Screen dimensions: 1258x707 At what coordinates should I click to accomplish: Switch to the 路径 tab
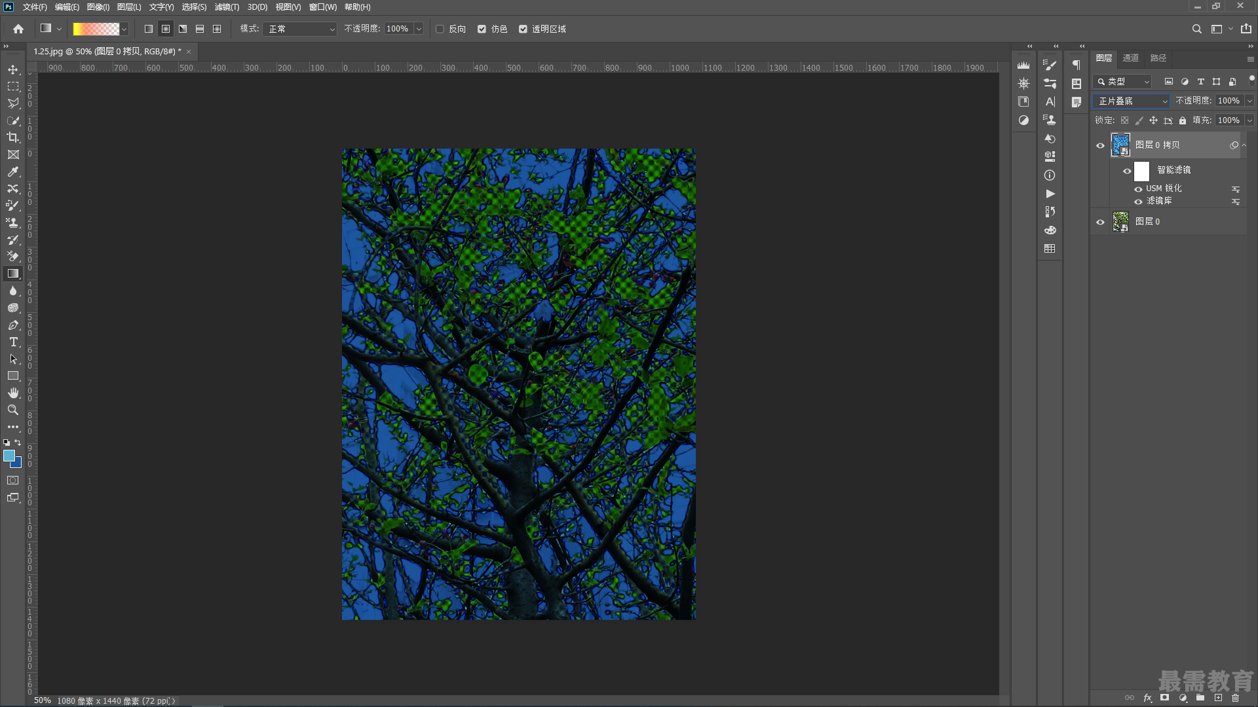1158,58
